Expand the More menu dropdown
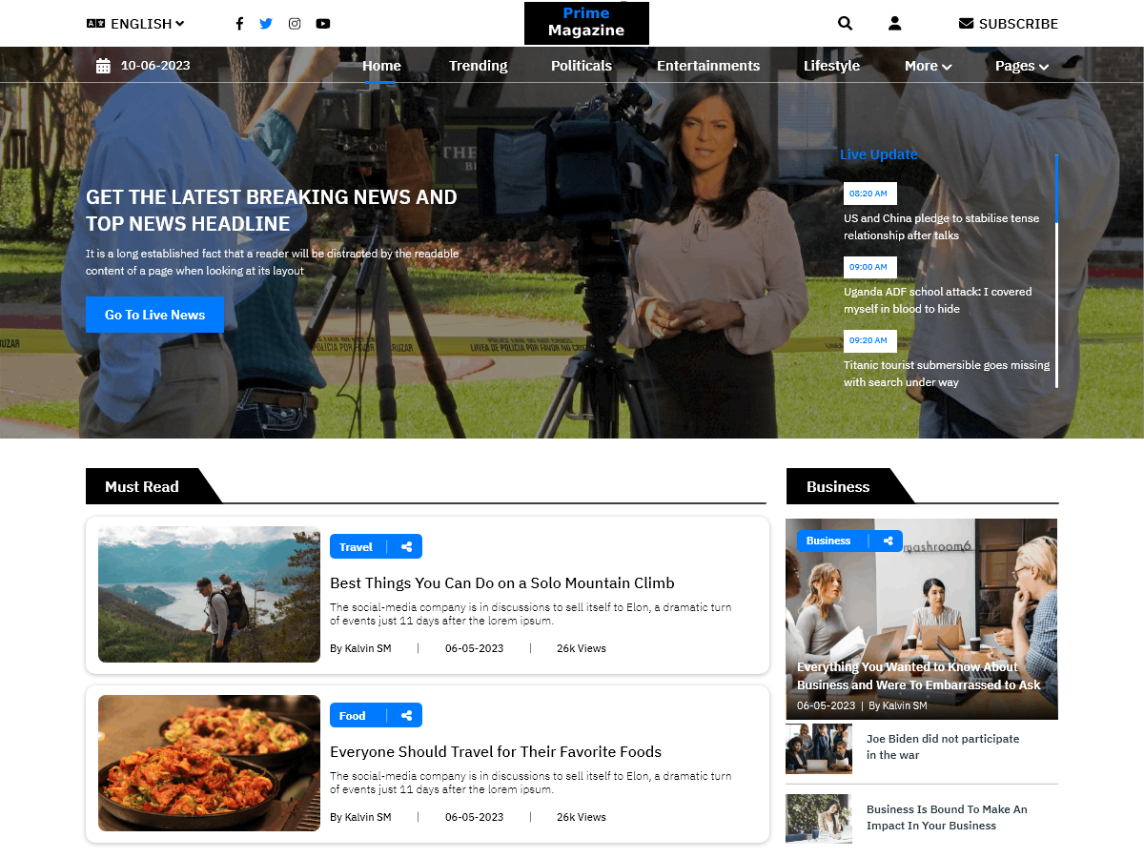 pos(928,66)
